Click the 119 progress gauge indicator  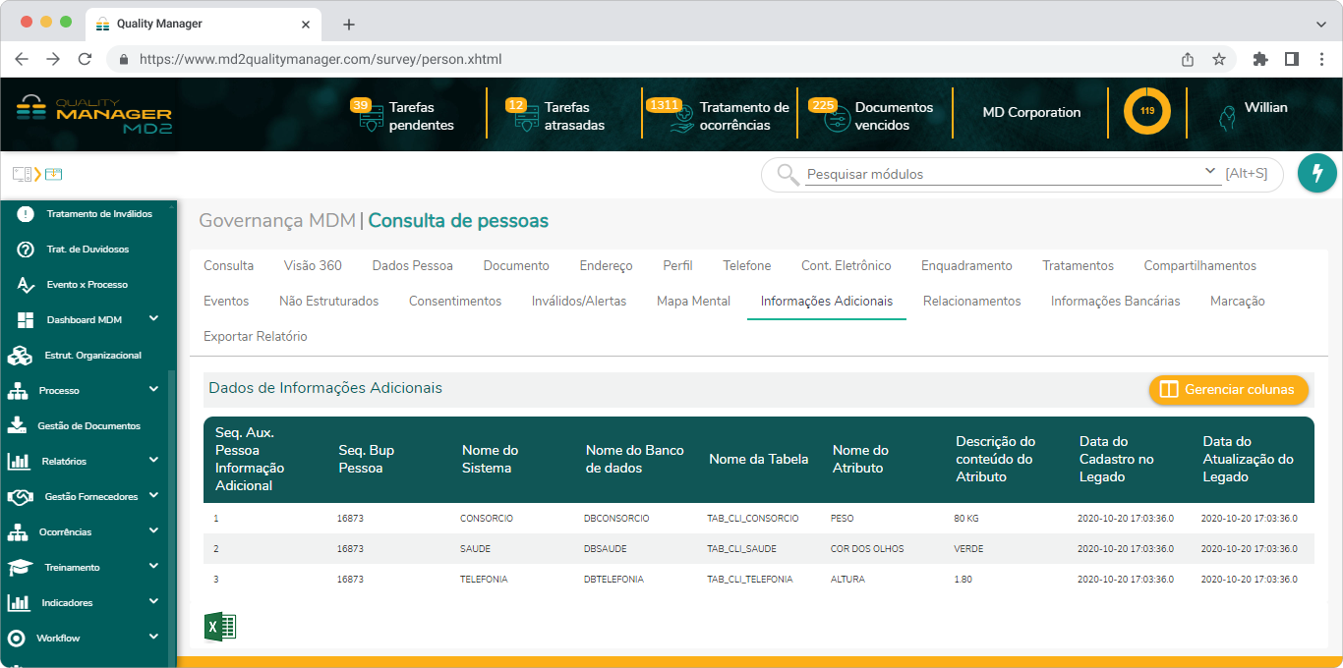click(x=1146, y=112)
